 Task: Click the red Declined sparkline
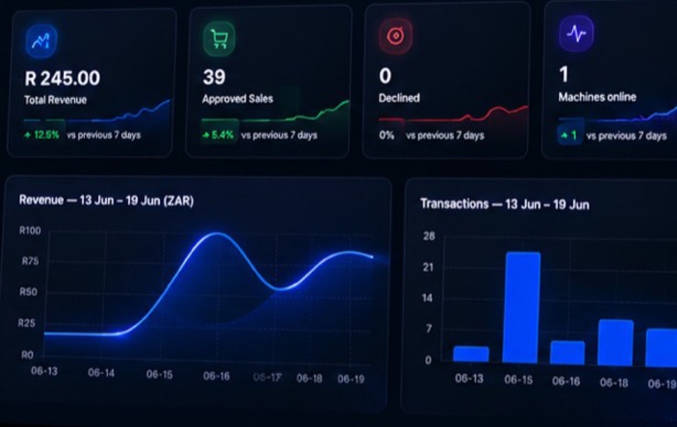pos(454,113)
